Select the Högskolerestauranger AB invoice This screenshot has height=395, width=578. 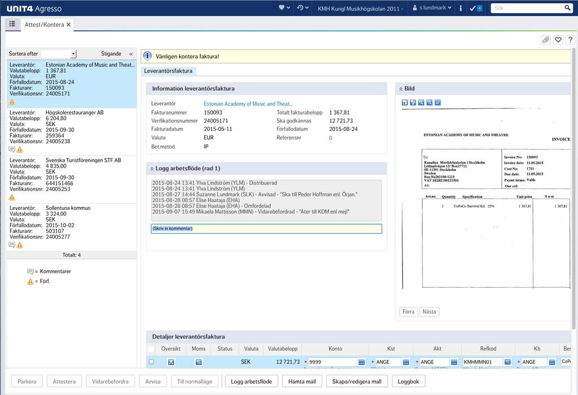[x=72, y=131]
